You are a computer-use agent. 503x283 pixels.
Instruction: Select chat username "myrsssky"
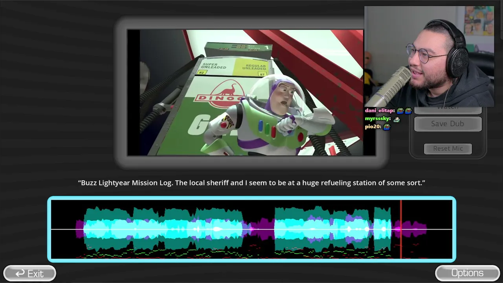378,119
